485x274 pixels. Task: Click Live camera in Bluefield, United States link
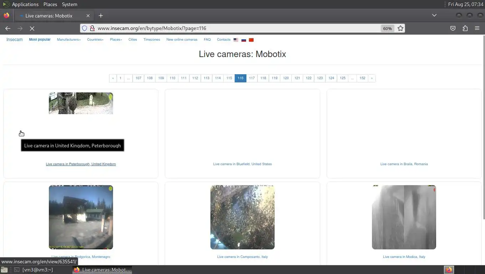(242, 164)
